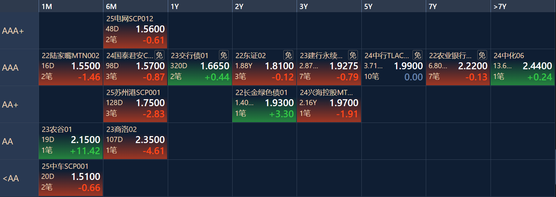Click the 免 badge on 22东证02
The width and height of the screenshot is (556, 197).
click(x=288, y=55)
